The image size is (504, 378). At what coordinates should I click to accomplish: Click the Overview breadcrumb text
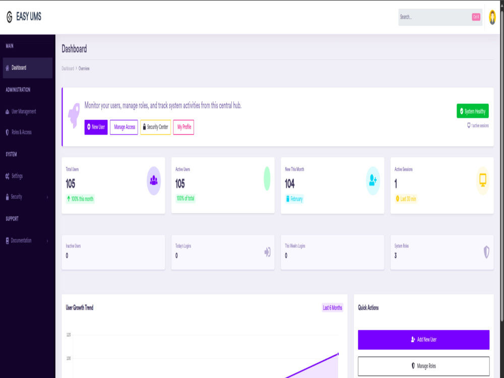point(84,69)
